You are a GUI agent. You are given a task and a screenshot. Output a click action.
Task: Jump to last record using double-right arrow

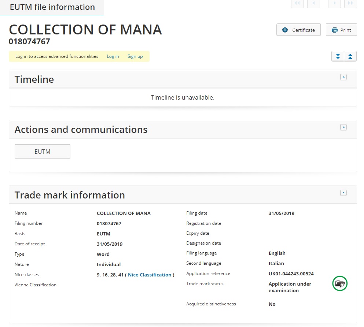[350, 3]
